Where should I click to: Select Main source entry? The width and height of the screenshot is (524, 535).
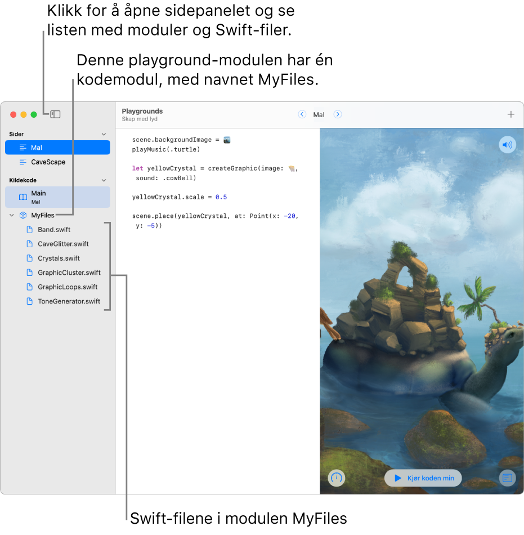click(x=57, y=197)
